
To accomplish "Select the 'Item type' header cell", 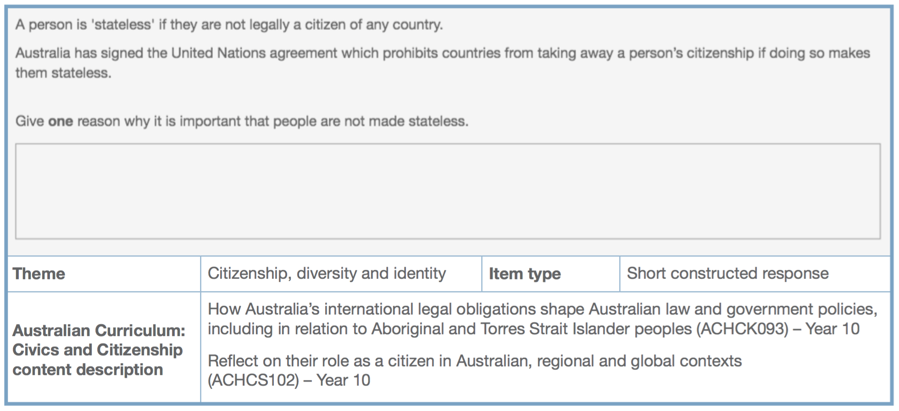I will pyautogui.click(x=551, y=274).
